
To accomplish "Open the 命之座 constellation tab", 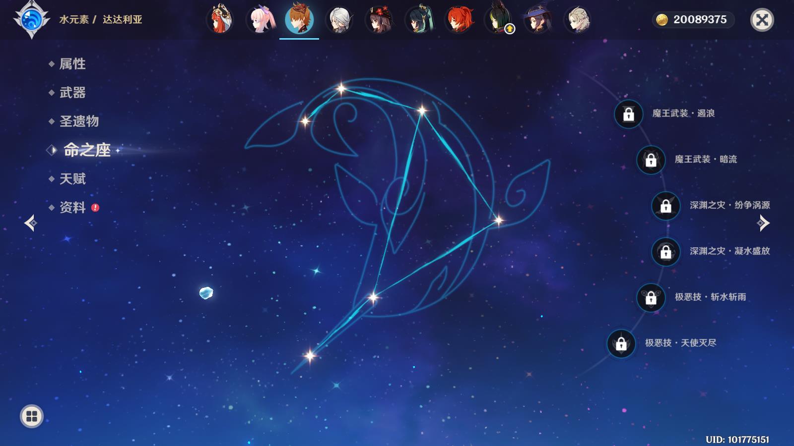I will 87,150.
